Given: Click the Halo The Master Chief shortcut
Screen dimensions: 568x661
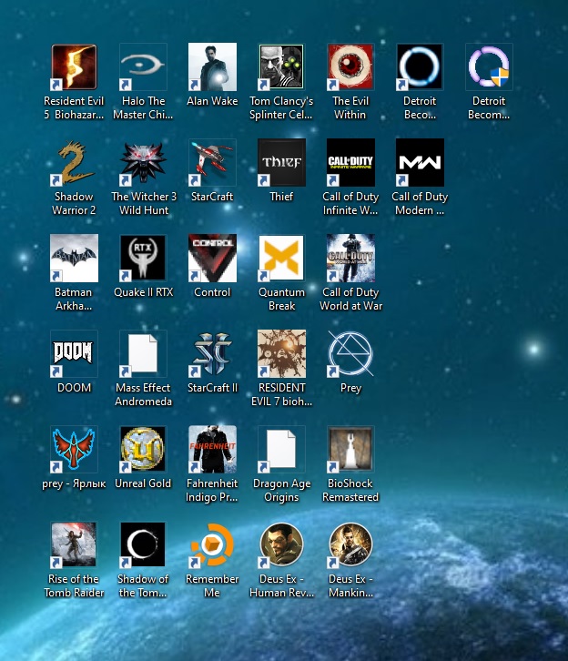Looking at the screenshot, I should (143, 67).
